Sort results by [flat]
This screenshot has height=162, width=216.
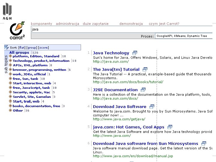[22, 47]
